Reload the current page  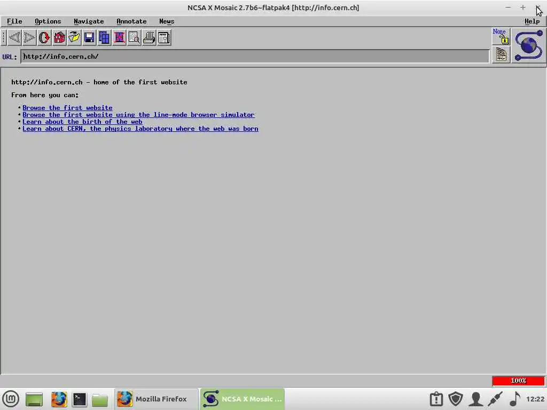pyautogui.click(x=44, y=37)
